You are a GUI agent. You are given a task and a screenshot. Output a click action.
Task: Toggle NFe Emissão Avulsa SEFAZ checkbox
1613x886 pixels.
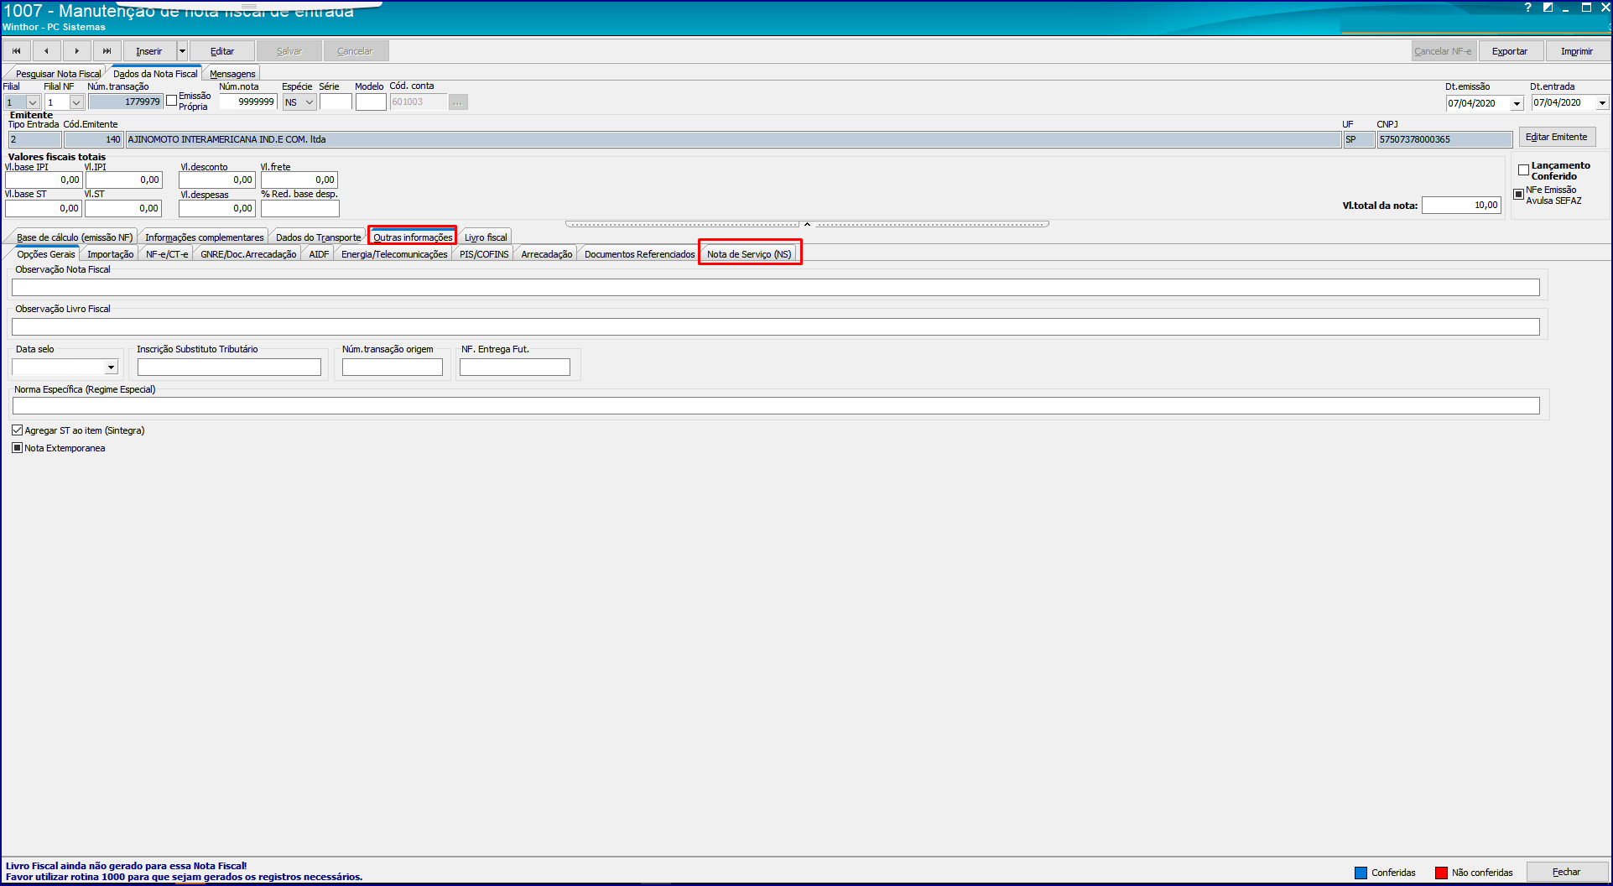tap(1518, 195)
